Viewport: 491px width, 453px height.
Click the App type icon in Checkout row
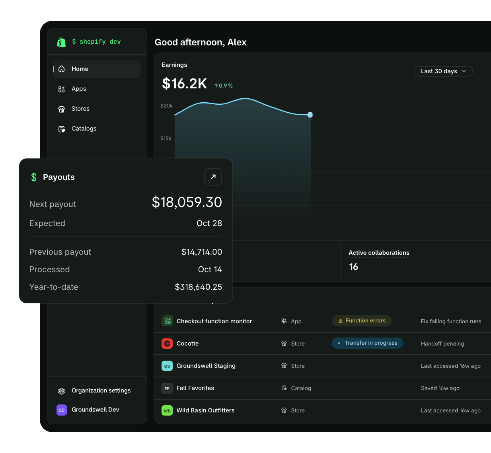pos(284,321)
